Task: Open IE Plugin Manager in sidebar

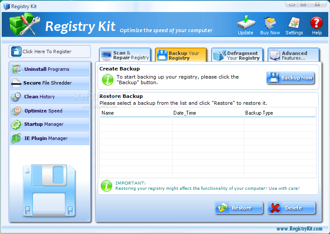Action: point(50,138)
